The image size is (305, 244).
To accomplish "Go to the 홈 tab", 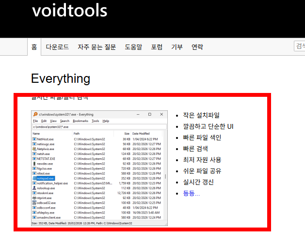I will pos(34,47).
